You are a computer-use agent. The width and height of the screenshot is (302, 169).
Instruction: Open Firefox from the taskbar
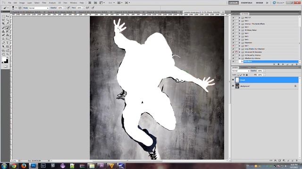click(x=24, y=166)
